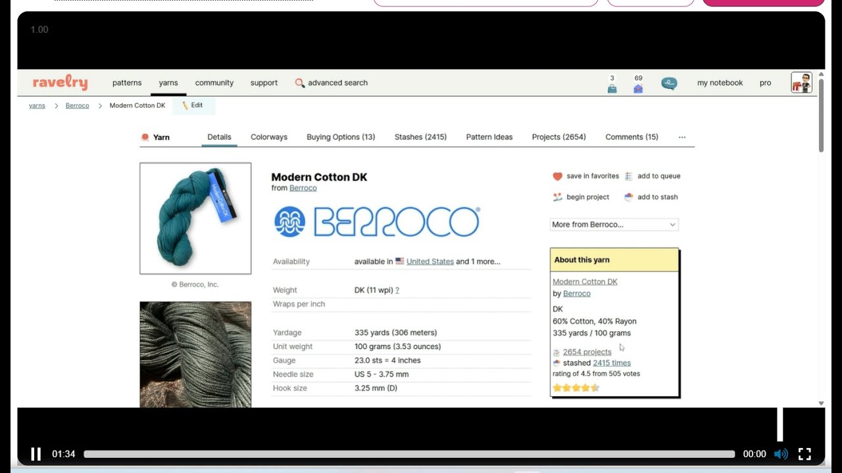This screenshot has width=842, height=473.
Task: Click the "60% Cotton, 40% Rayon" fiber text
Action: tap(595, 321)
